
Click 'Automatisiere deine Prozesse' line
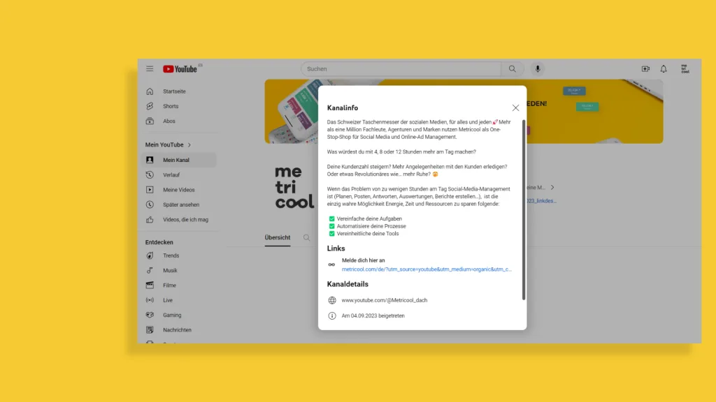tap(371, 226)
